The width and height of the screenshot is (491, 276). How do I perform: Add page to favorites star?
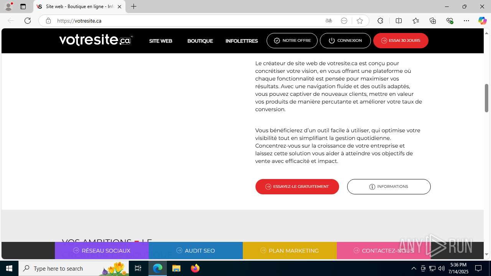click(x=359, y=21)
